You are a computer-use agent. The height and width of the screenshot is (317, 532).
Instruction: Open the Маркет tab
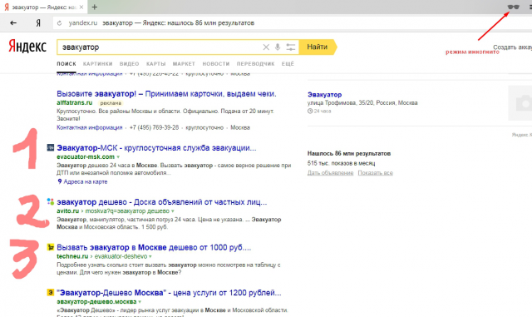184,64
